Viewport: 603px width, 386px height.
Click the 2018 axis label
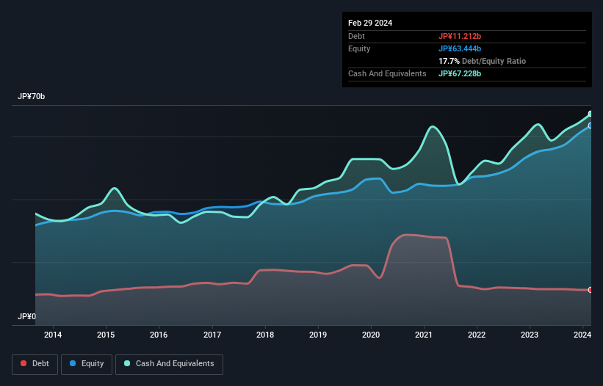coord(265,335)
